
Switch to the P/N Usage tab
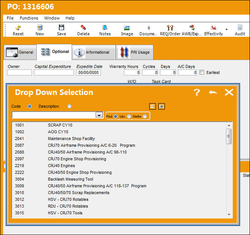[135, 52]
